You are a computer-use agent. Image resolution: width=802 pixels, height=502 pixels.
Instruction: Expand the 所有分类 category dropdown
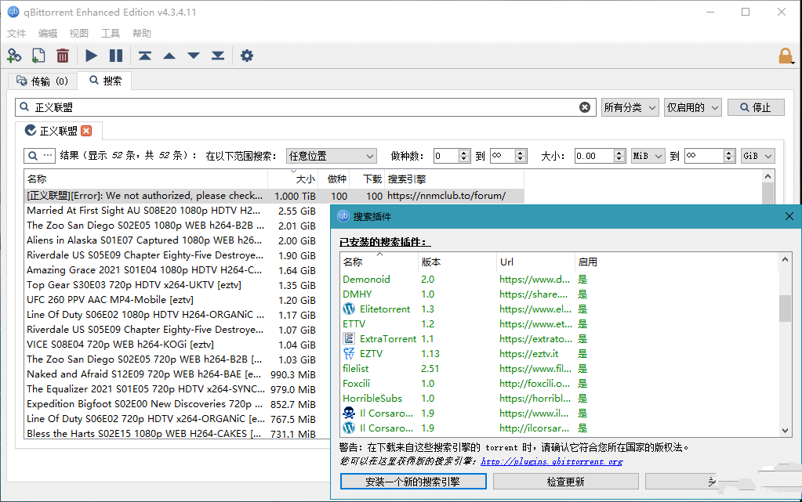pos(630,107)
